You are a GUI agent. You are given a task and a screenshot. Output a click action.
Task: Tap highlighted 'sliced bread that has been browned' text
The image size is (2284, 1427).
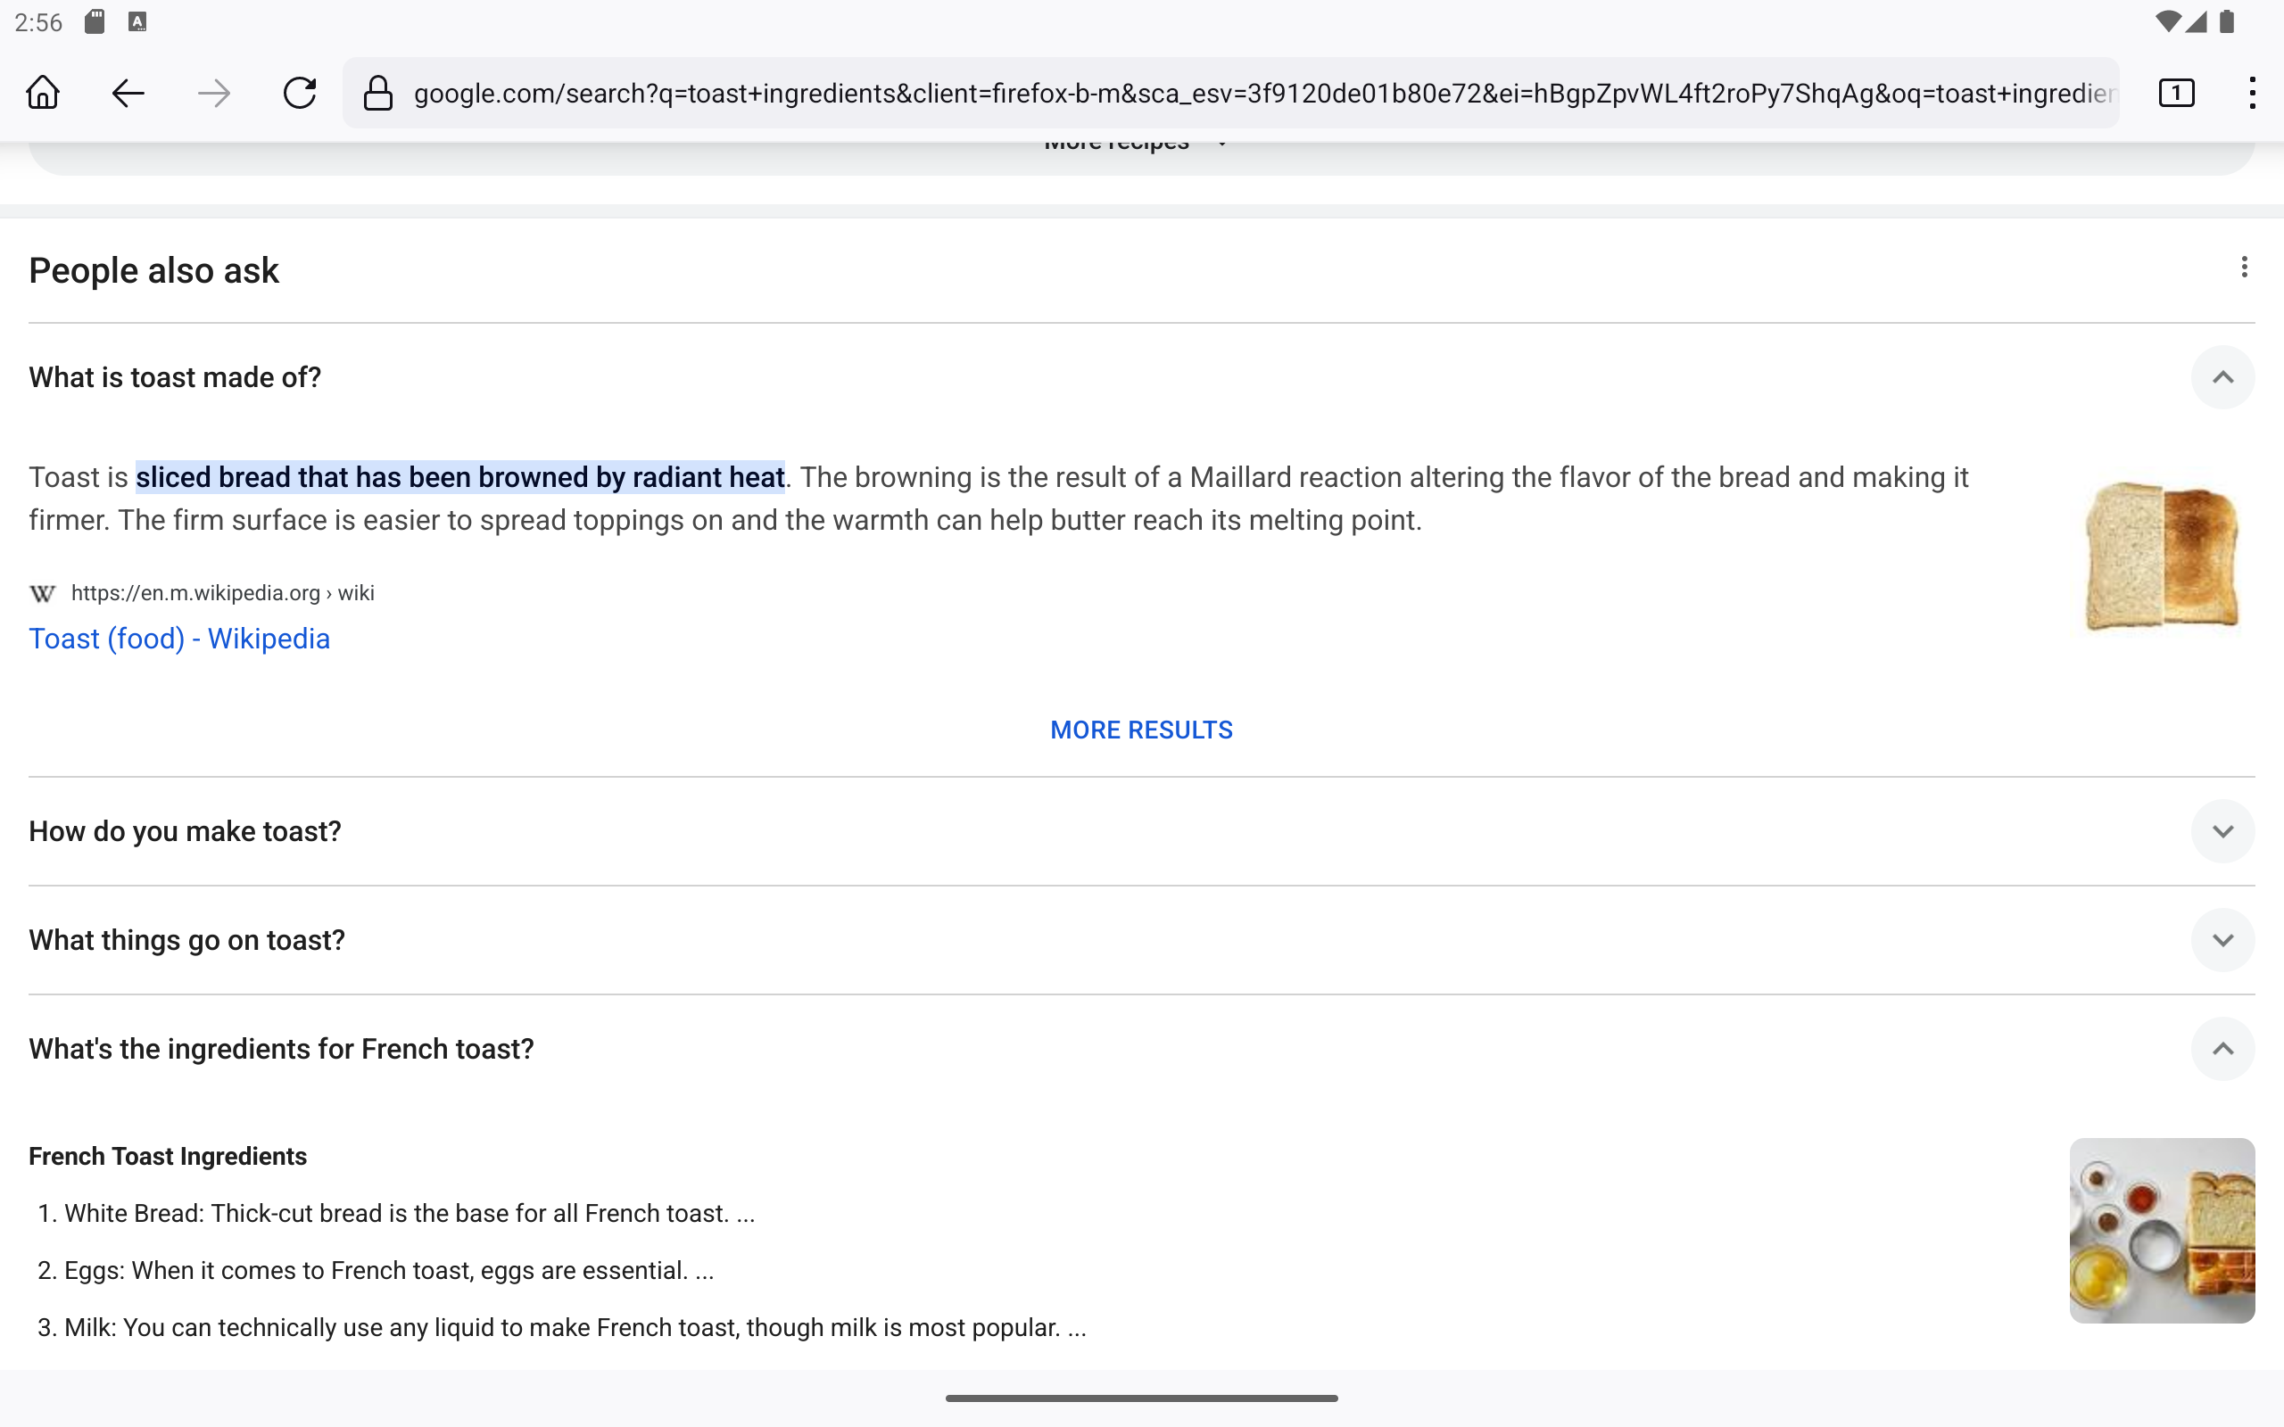pos(460,476)
